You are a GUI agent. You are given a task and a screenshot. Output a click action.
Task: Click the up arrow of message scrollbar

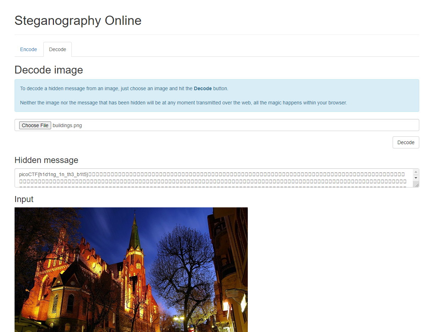pyautogui.click(x=416, y=172)
